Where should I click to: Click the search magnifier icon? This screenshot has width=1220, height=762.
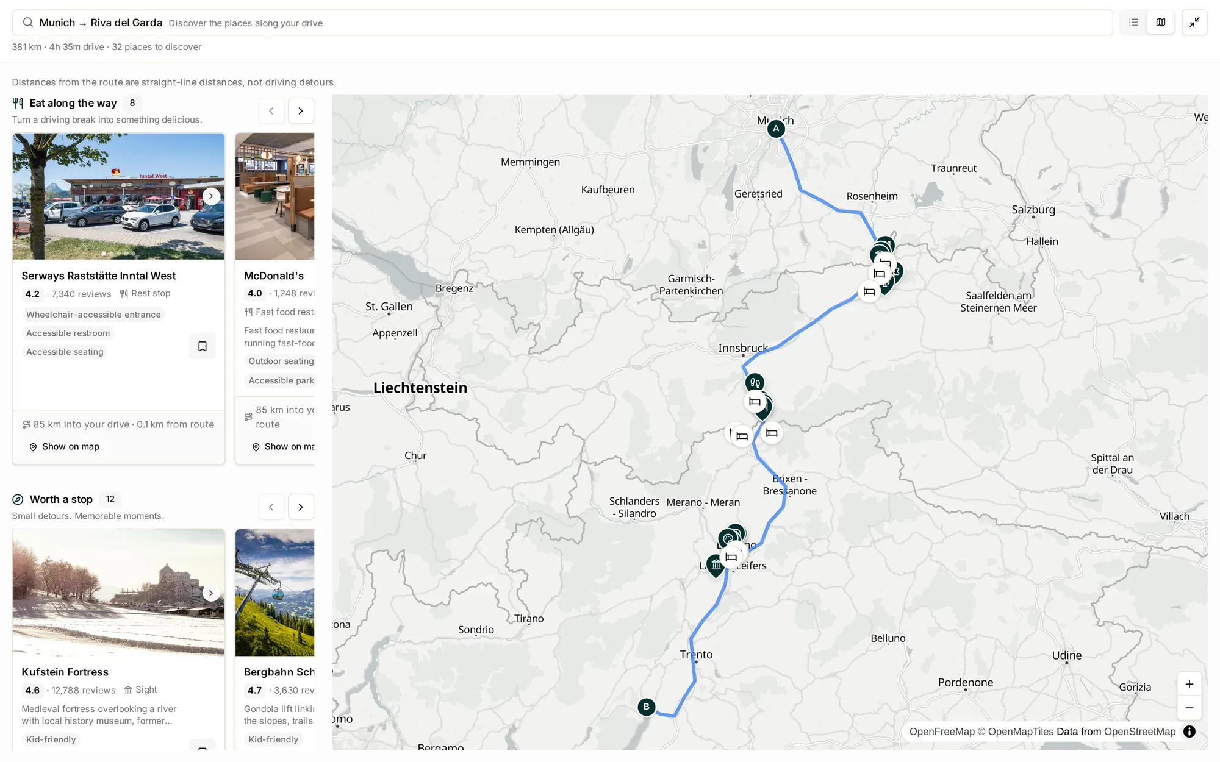pyautogui.click(x=27, y=23)
